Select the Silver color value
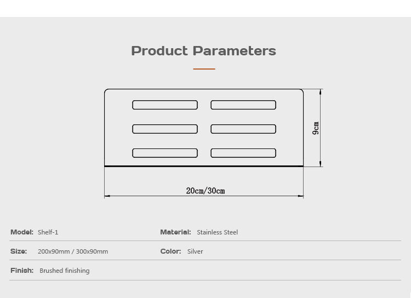 click(x=195, y=251)
